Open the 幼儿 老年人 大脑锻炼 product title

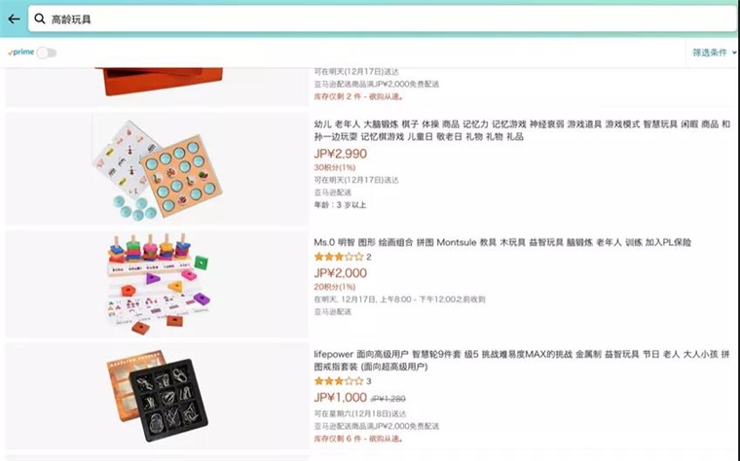click(522, 130)
